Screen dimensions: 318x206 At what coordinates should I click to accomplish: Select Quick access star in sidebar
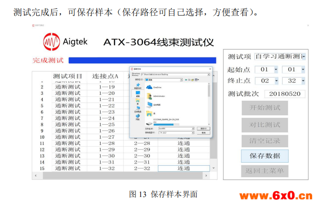coord(138,86)
